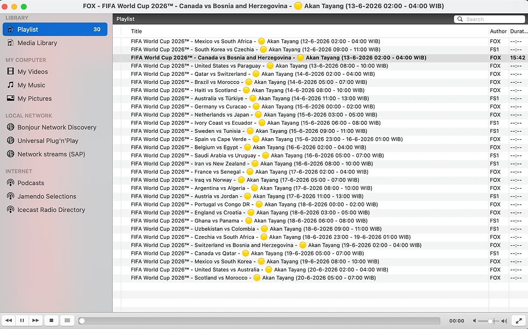This screenshot has height=329, width=528.
Task: Click the My Pictures photo icon
Action: [10, 98]
